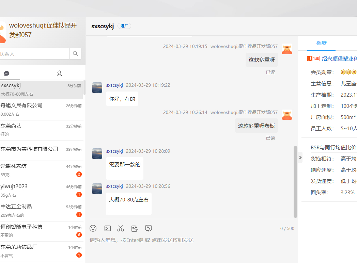This screenshot has height=263, width=357.
Task: Click message bubble 需要那一款的
Action: (125, 168)
